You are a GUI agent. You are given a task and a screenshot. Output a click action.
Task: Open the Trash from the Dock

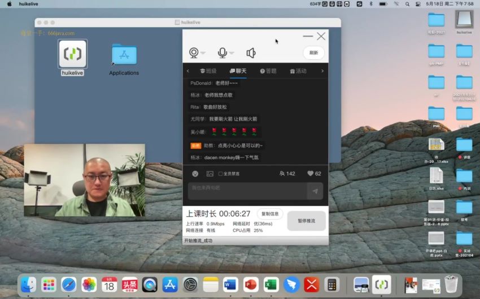(451, 285)
